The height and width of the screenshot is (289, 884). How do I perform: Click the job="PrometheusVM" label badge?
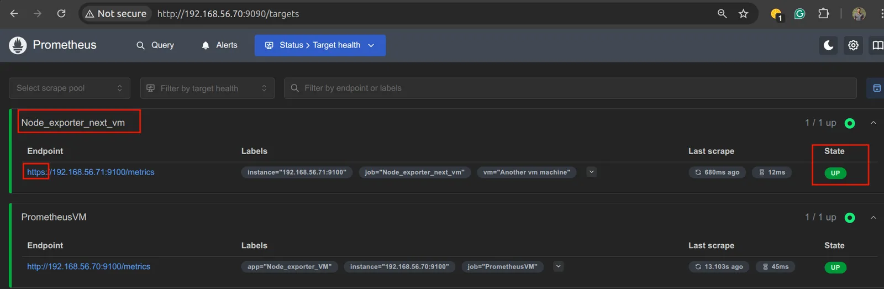pos(502,267)
